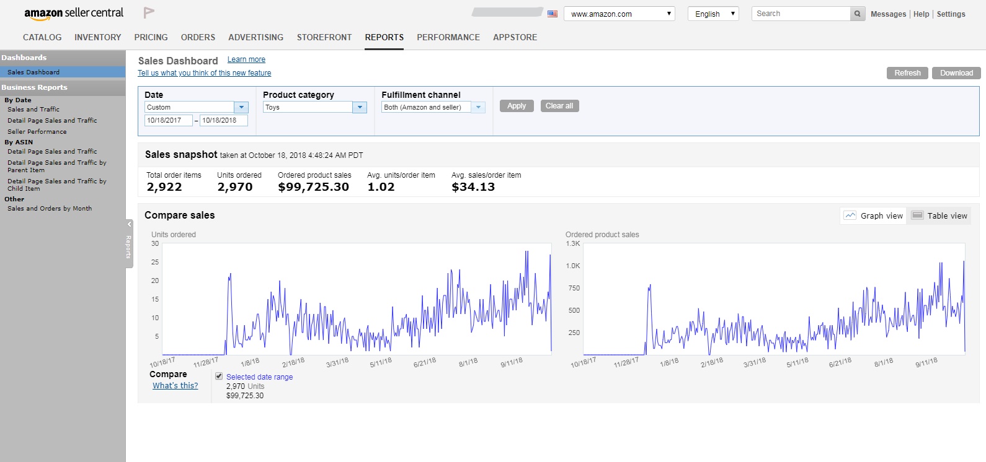This screenshot has width=986, height=462.
Task: Click the Clear all button
Action: click(x=559, y=106)
